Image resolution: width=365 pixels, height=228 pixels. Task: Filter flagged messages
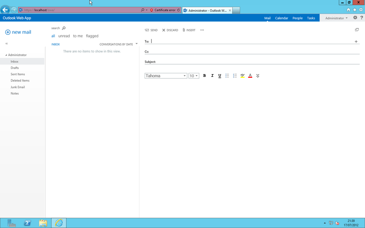[x=92, y=36]
